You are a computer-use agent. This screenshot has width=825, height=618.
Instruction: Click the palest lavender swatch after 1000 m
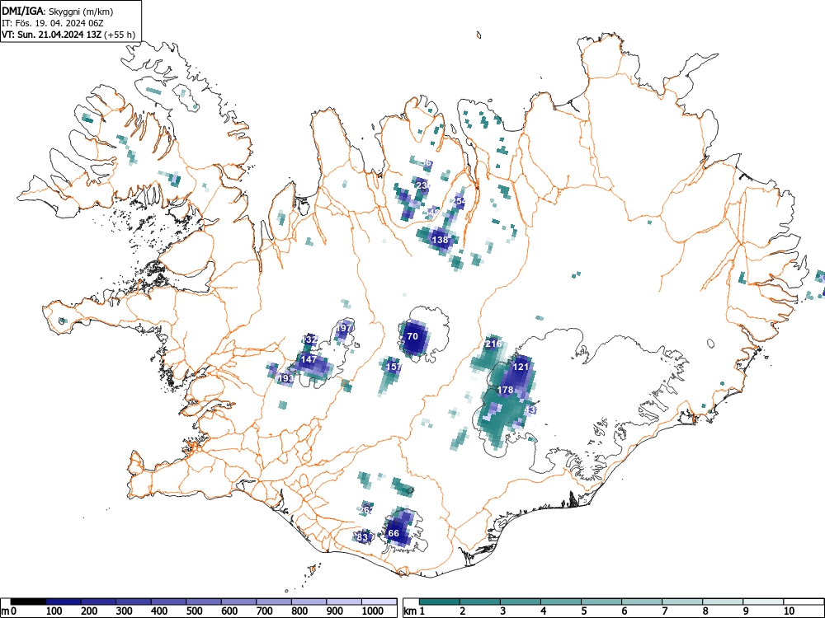tap(379, 602)
